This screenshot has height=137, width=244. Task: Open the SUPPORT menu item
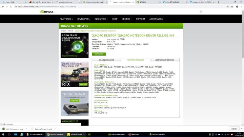coord(141,19)
